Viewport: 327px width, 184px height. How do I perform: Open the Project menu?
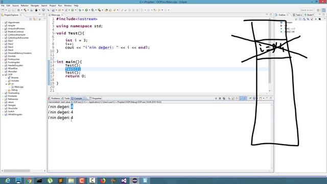click(x=53, y=6)
